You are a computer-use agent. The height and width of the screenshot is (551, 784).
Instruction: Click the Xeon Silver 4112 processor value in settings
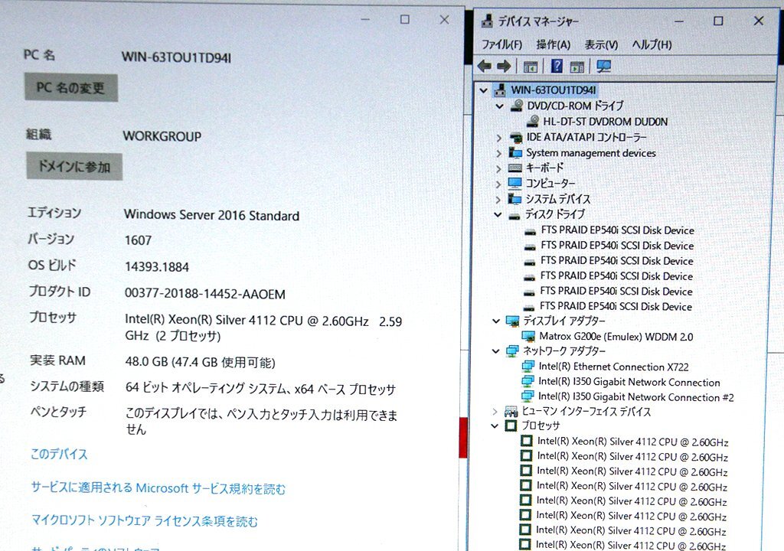(x=263, y=328)
